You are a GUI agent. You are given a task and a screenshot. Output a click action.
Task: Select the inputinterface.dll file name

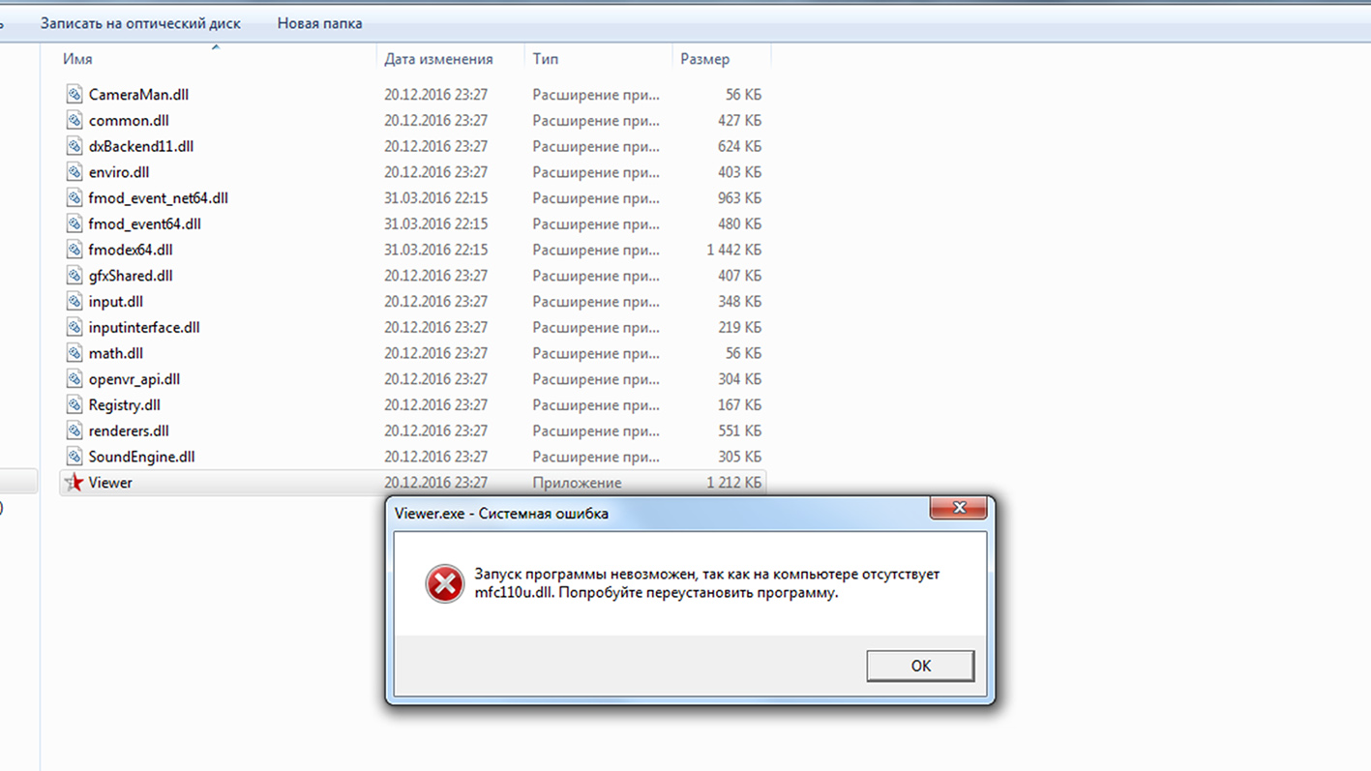pyautogui.click(x=144, y=327)
